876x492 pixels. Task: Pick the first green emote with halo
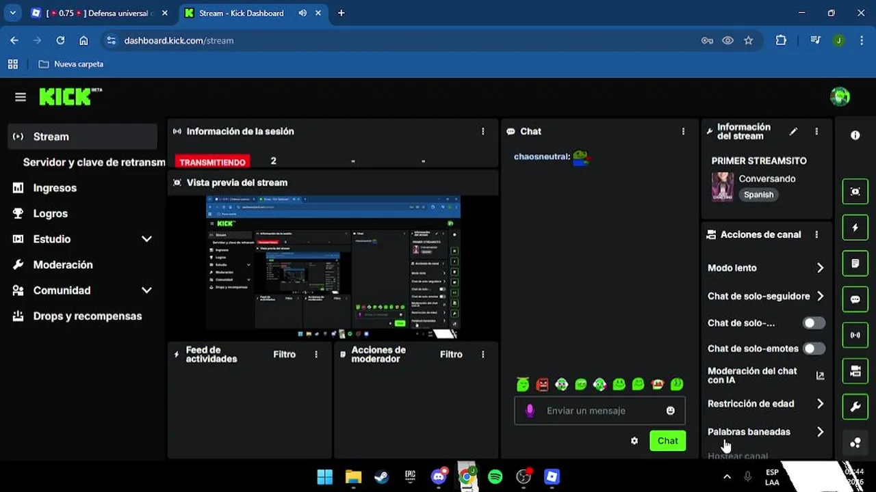(523, 385)
